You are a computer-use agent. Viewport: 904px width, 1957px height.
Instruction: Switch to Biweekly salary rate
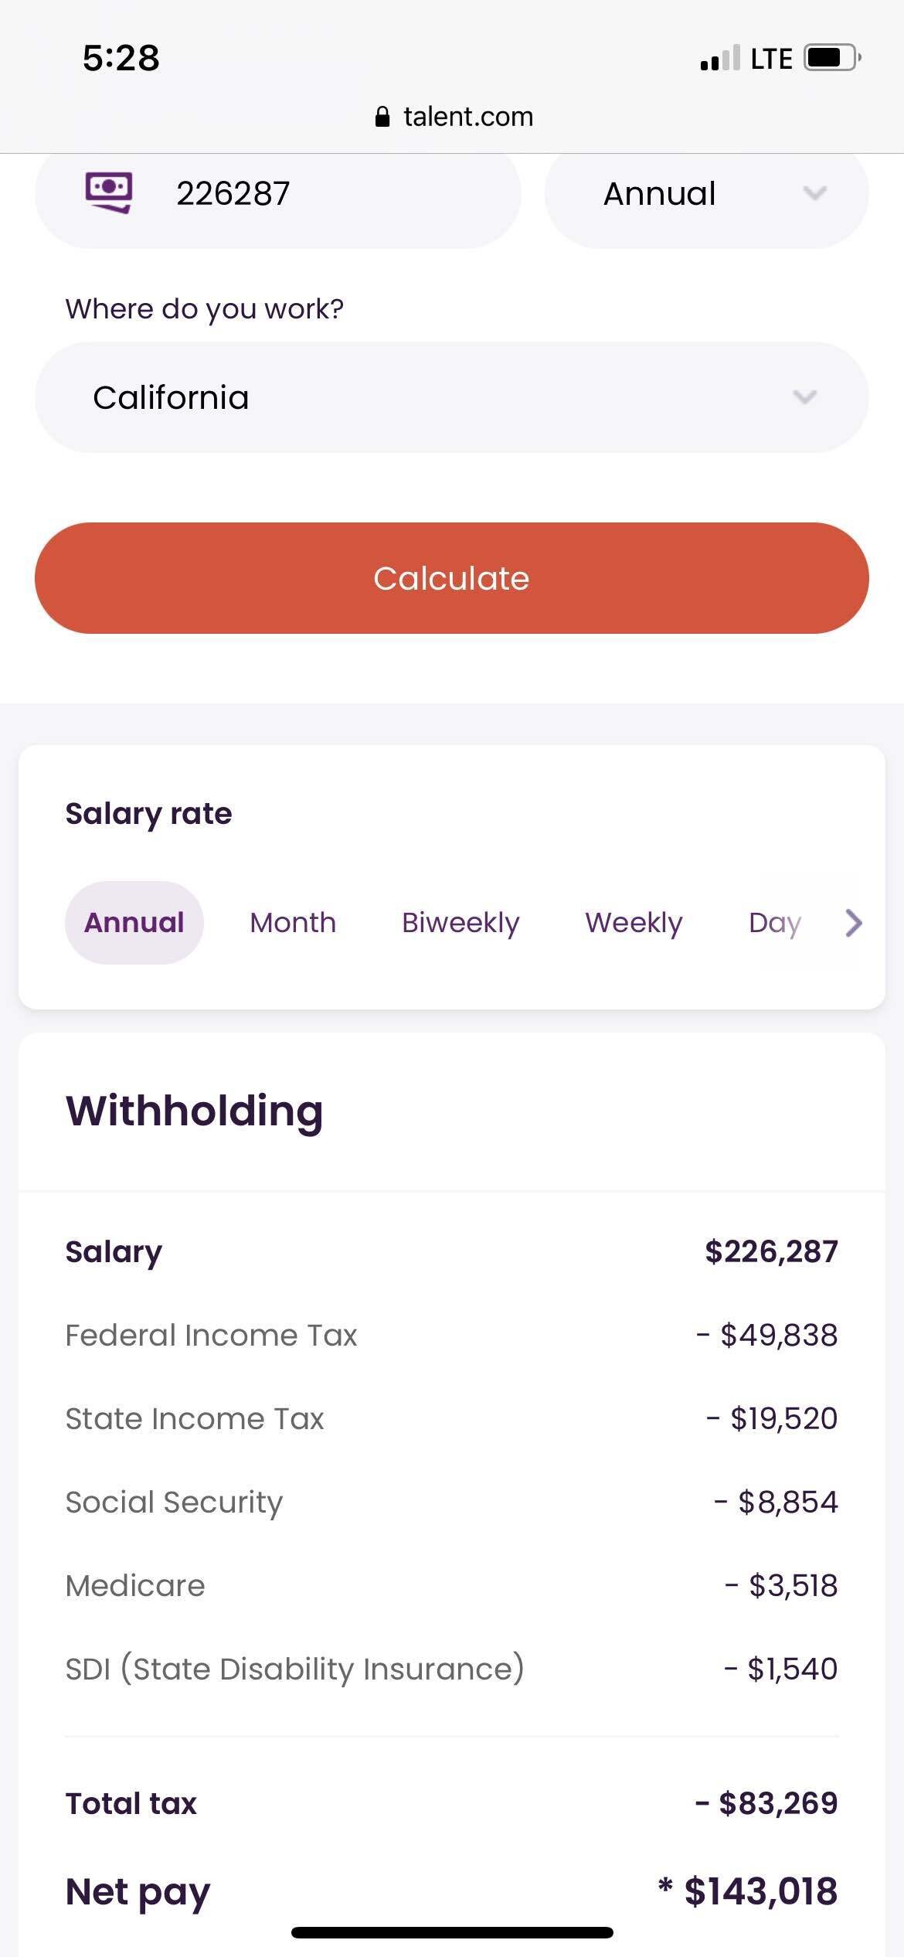pos(460,921)
